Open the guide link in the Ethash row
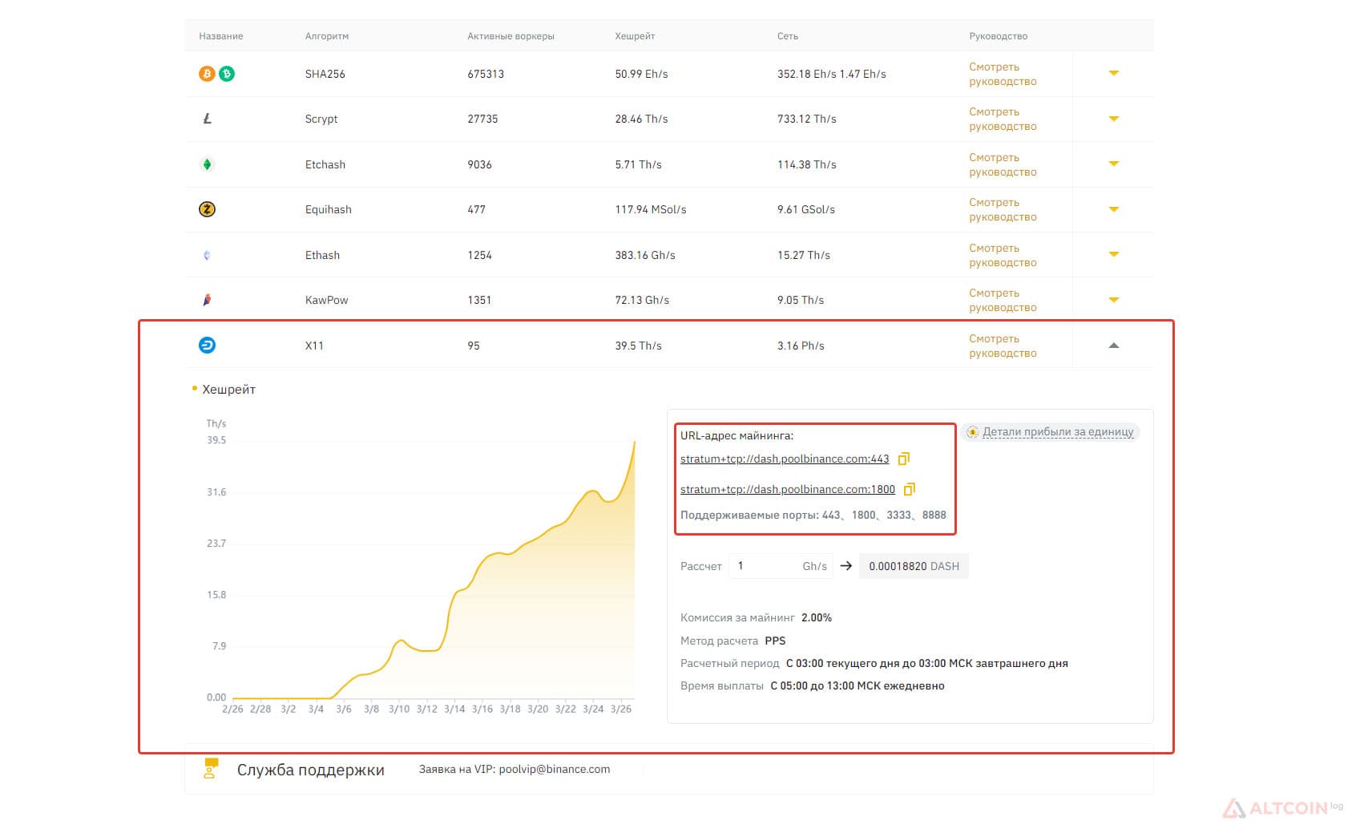This screenshot has height=829, width=1356. coord(1003,255)
